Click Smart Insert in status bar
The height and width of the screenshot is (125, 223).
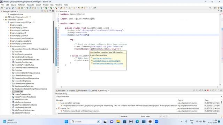click(x=145, y=116)
